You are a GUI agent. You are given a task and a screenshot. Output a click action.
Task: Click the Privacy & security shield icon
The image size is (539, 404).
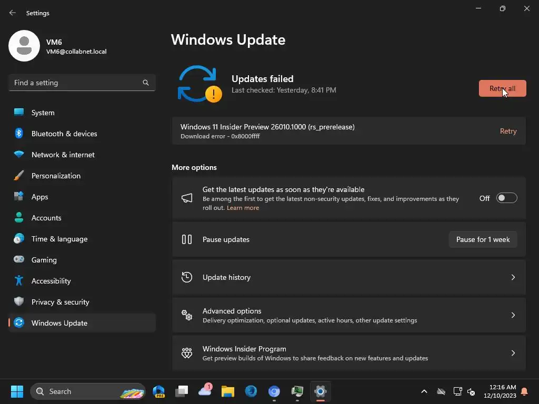coord(19,301)
